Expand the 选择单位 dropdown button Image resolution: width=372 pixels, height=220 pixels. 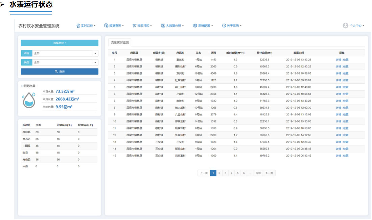pyautogui.click(x=60, y=43)
